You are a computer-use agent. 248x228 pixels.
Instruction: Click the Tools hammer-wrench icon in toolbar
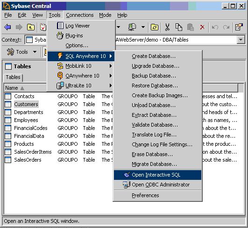pyautogui.click(x=10, y=52)
